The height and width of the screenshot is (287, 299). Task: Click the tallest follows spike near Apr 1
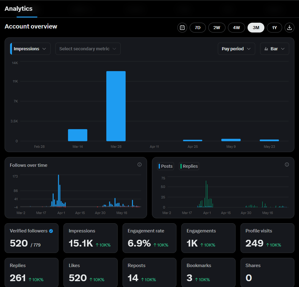(x=59, y=191)
